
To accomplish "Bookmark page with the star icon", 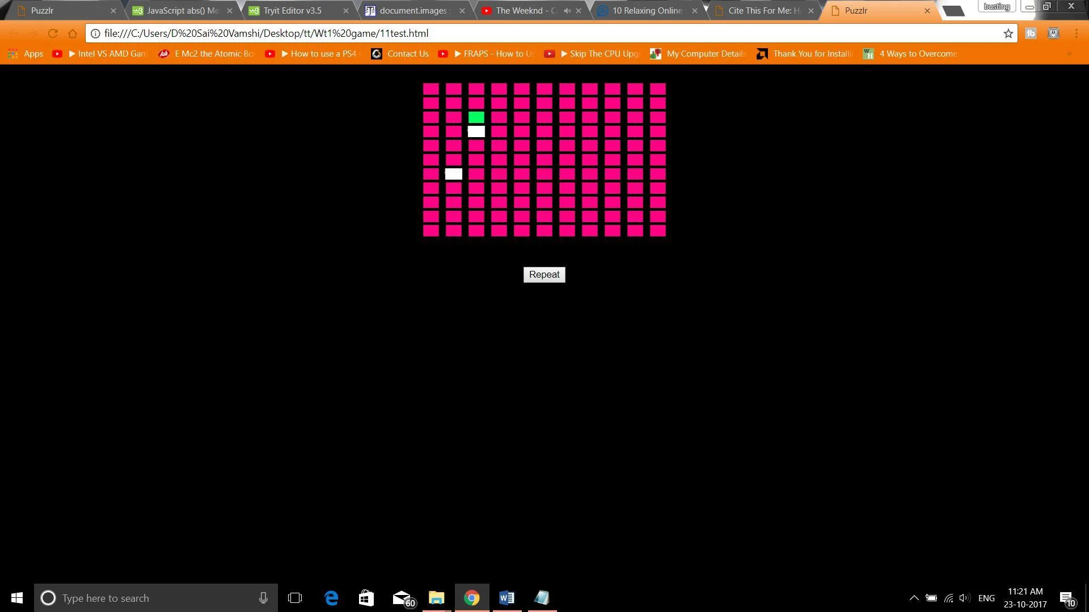I will (1008, 33).
